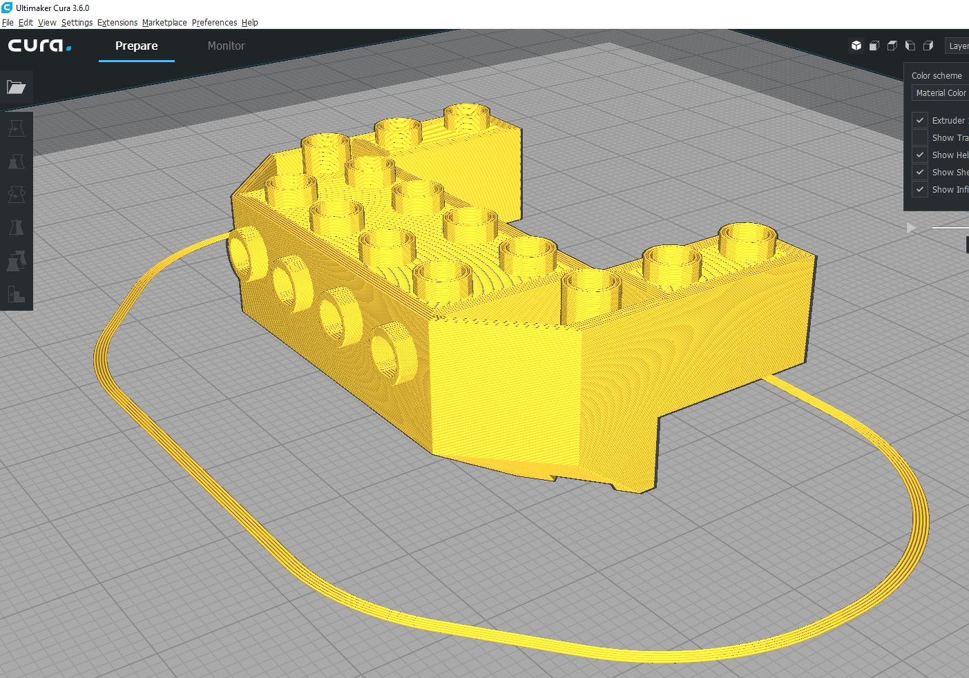
Task: Click the simulation path slider track
Action: click(950, 228)
